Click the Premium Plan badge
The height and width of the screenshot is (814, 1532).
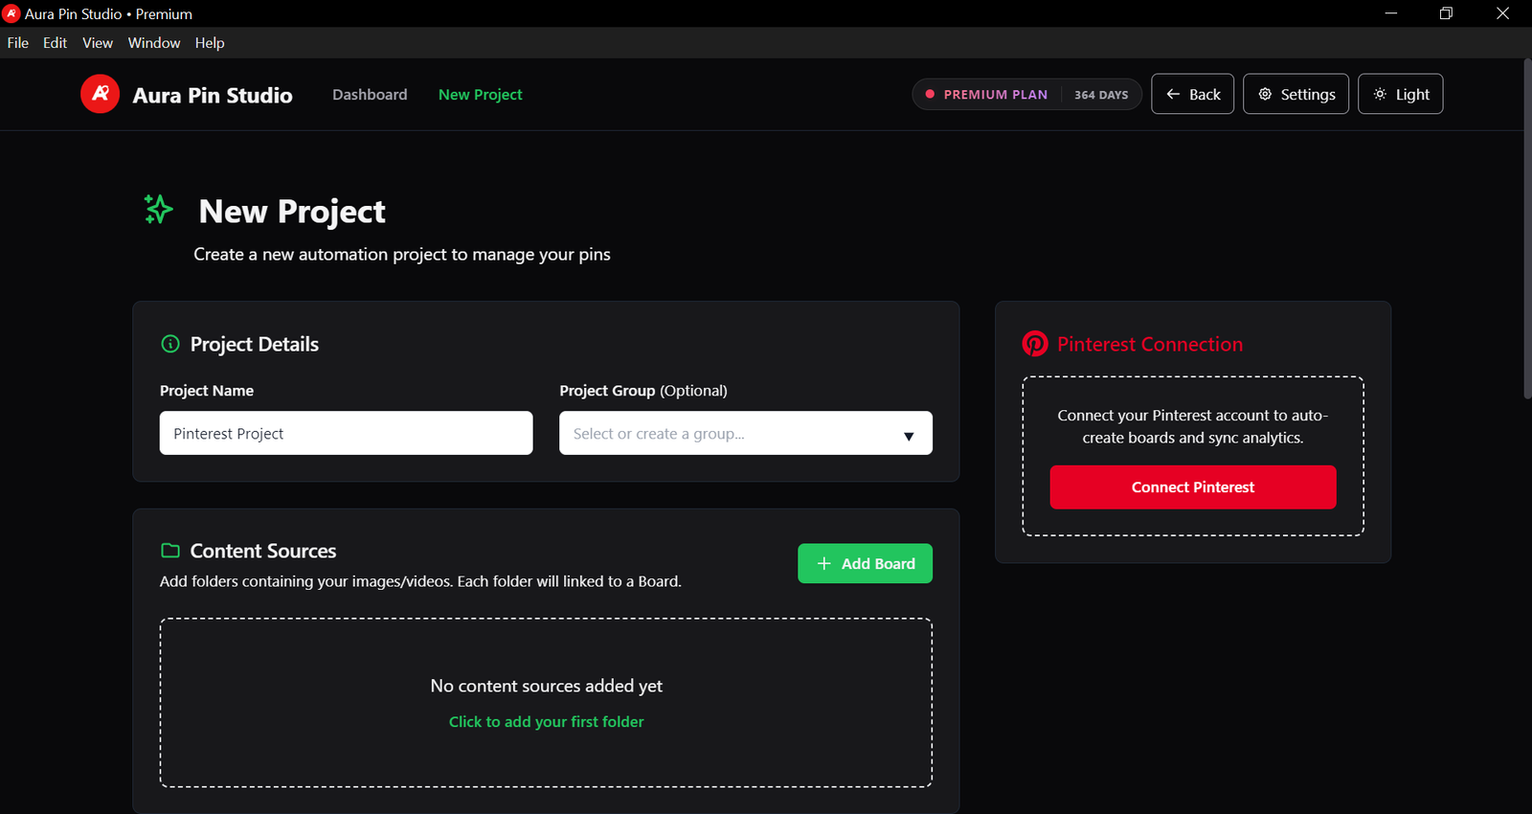(x=1026, y=94)
